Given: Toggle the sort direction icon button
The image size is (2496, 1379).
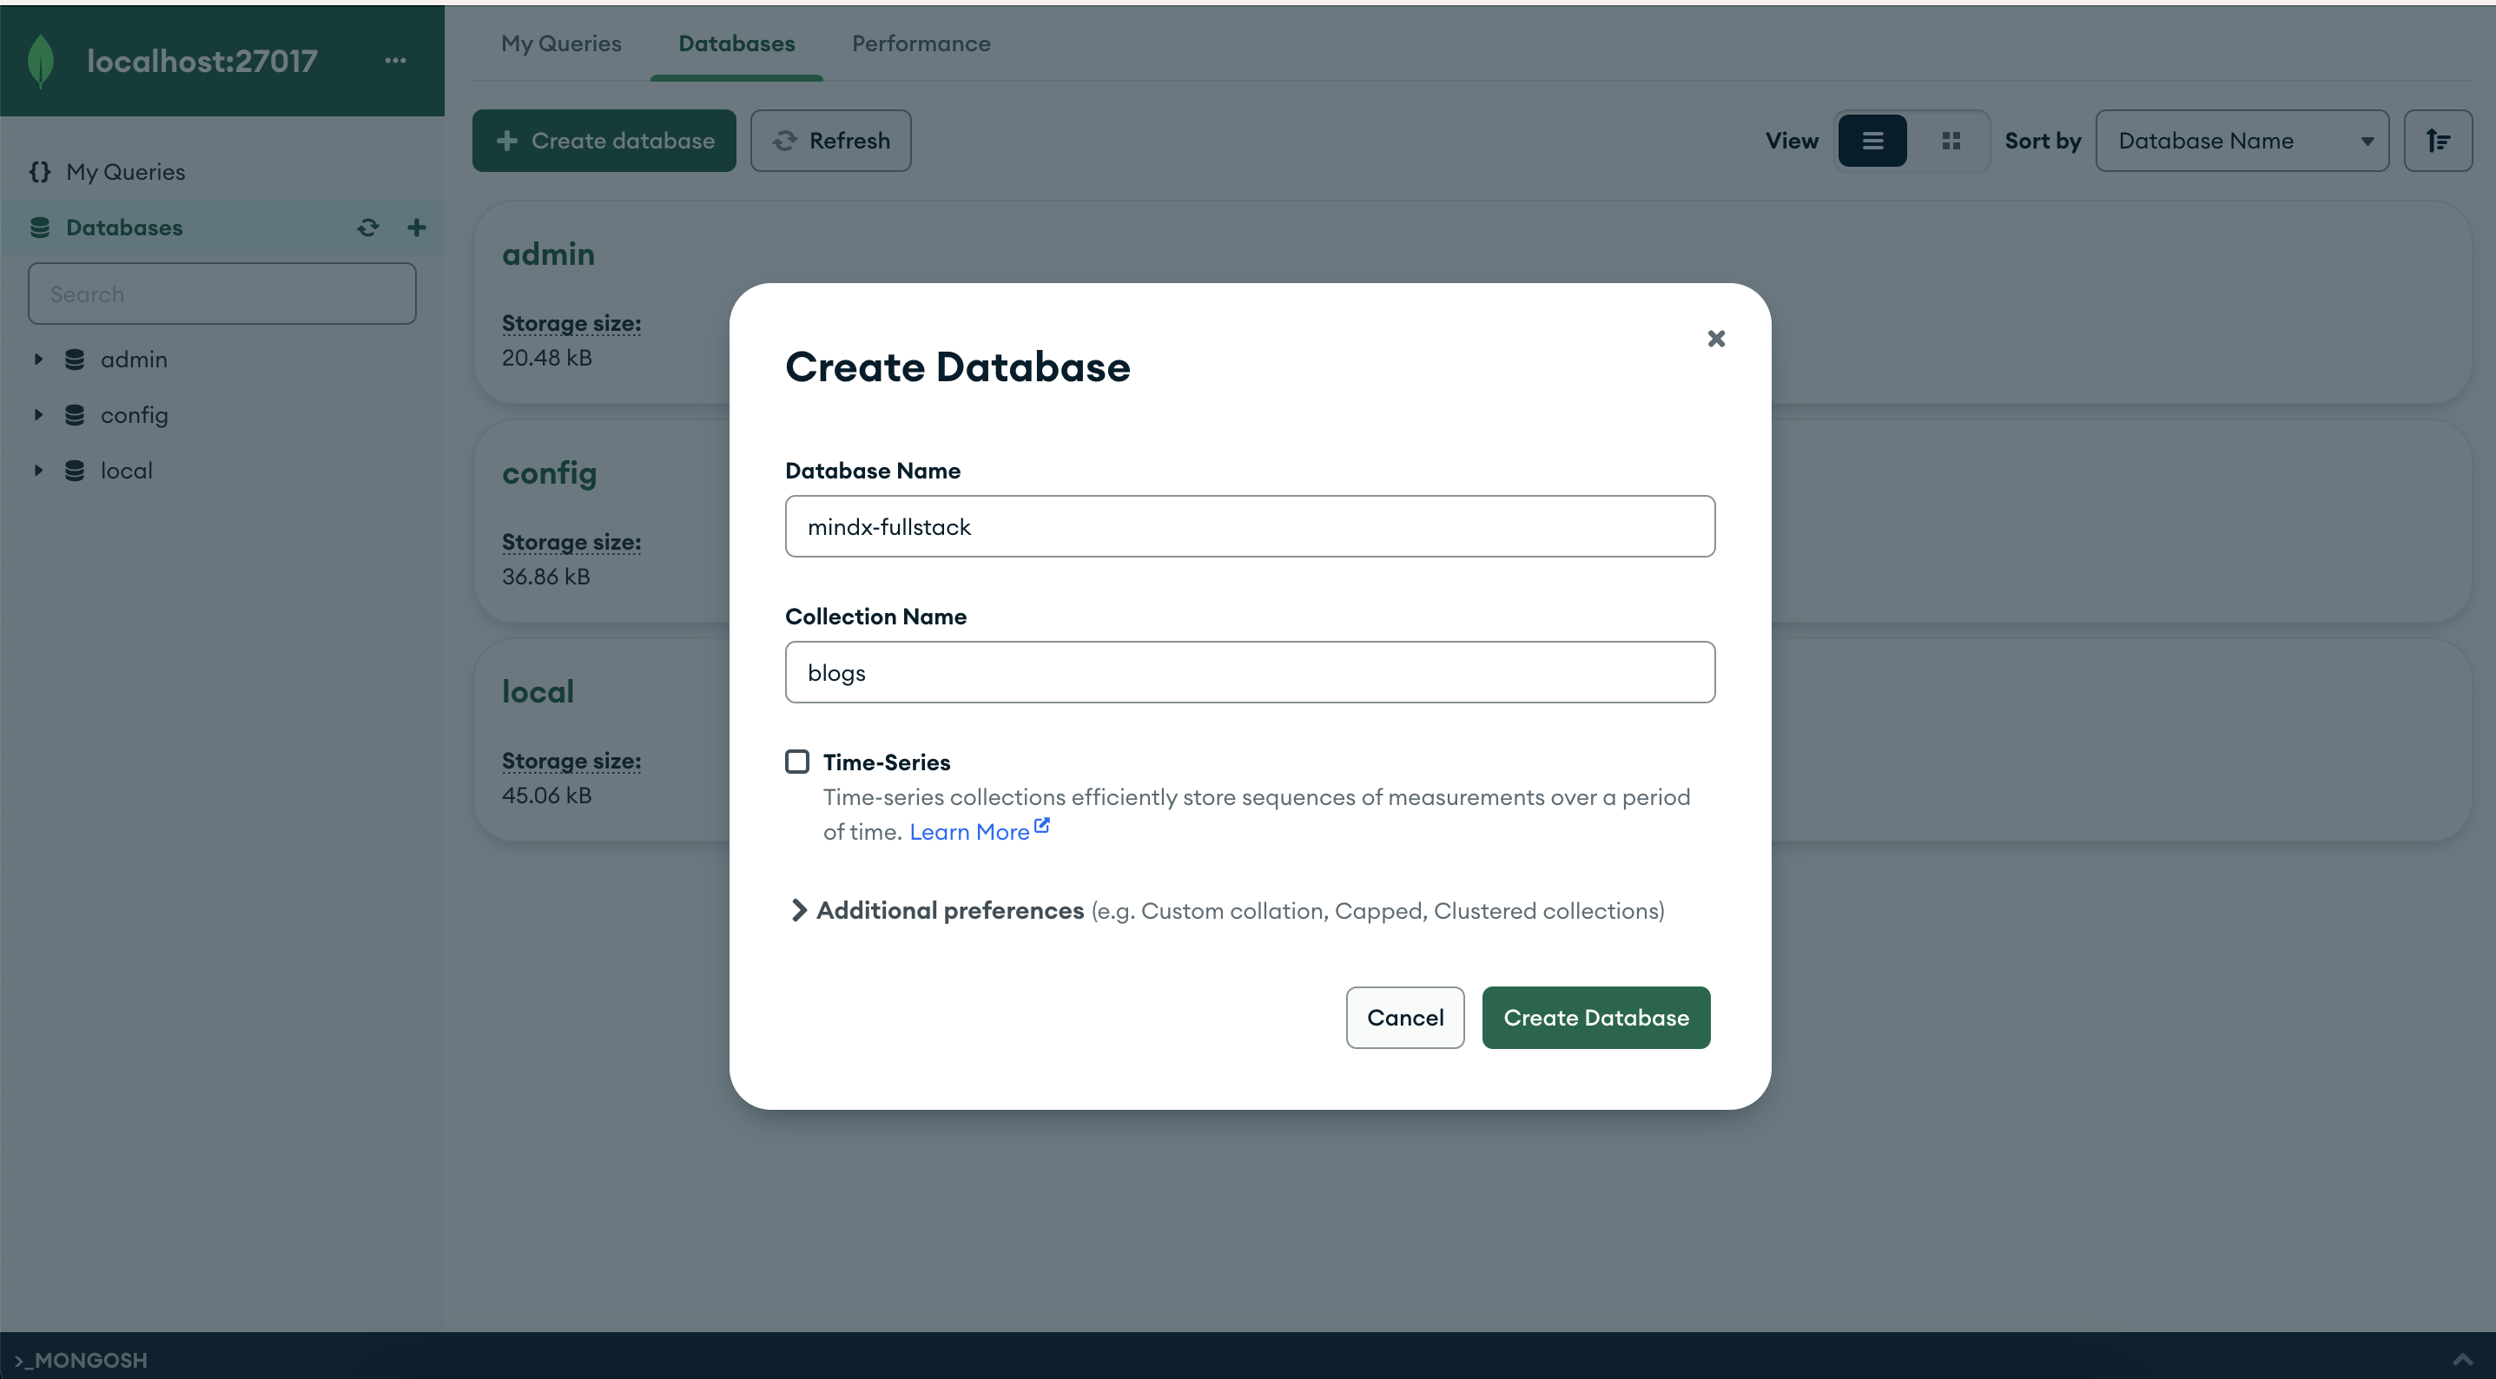Looking at the screenshot, I should 2437,141.
